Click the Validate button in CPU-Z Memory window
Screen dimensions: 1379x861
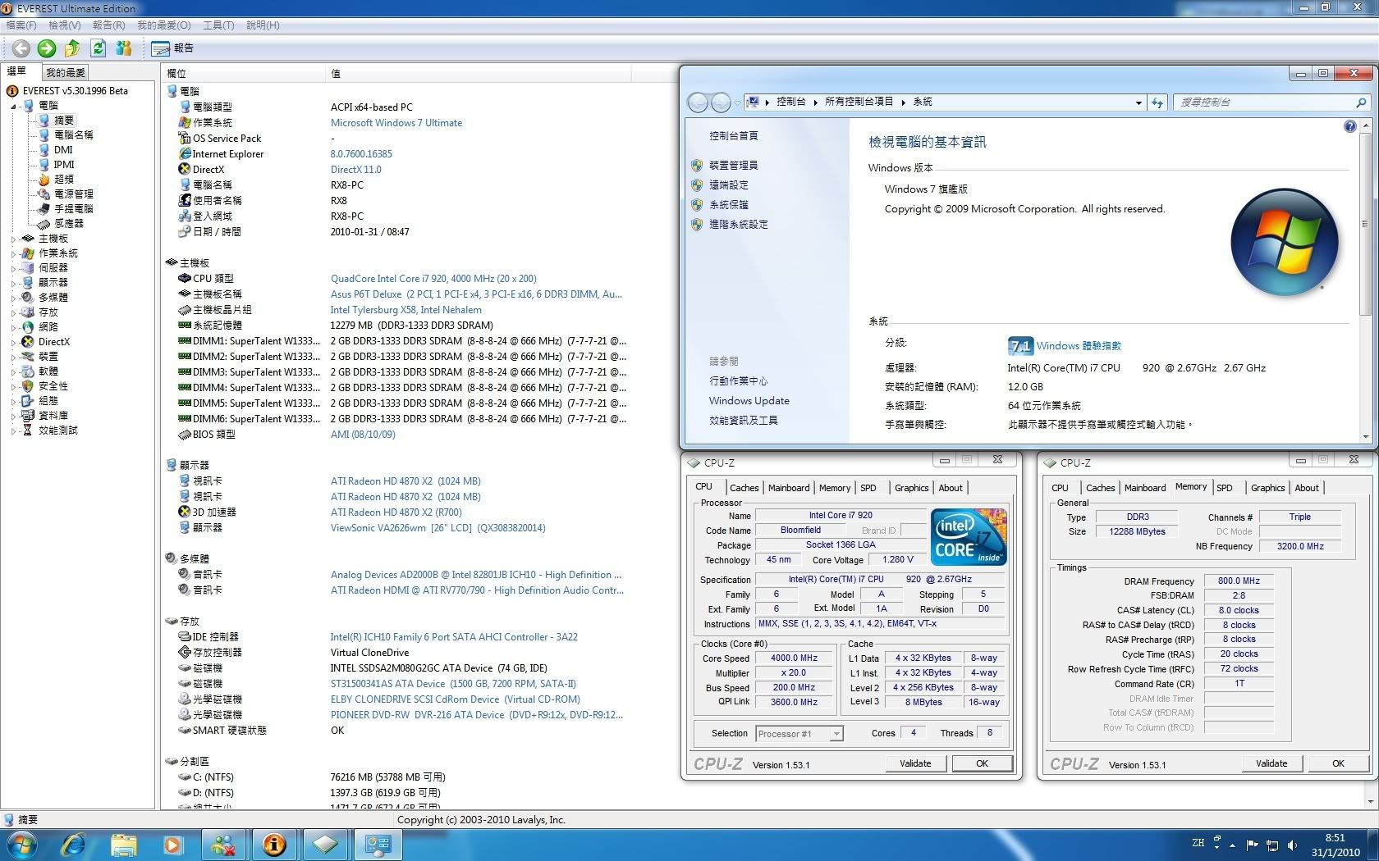tap(1271, 763)
